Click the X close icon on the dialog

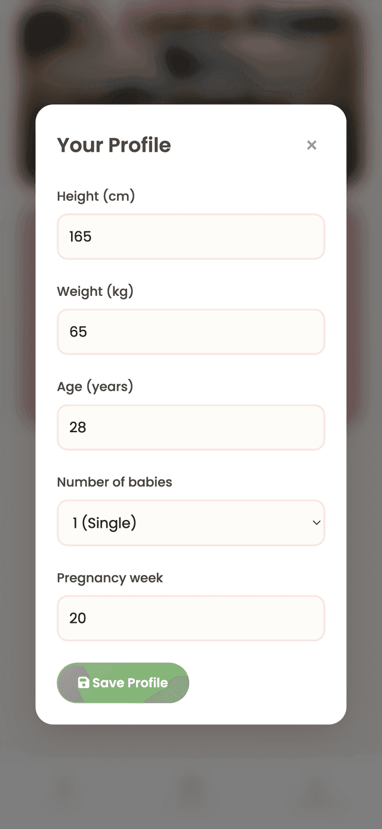pyautogui.click(x=312, y=145)
